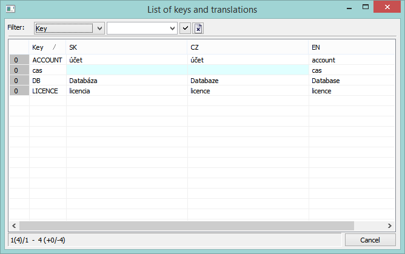This screenshot has width=405, height=254.
Task: Select the row marker for LICENCE
Action: 21,91
